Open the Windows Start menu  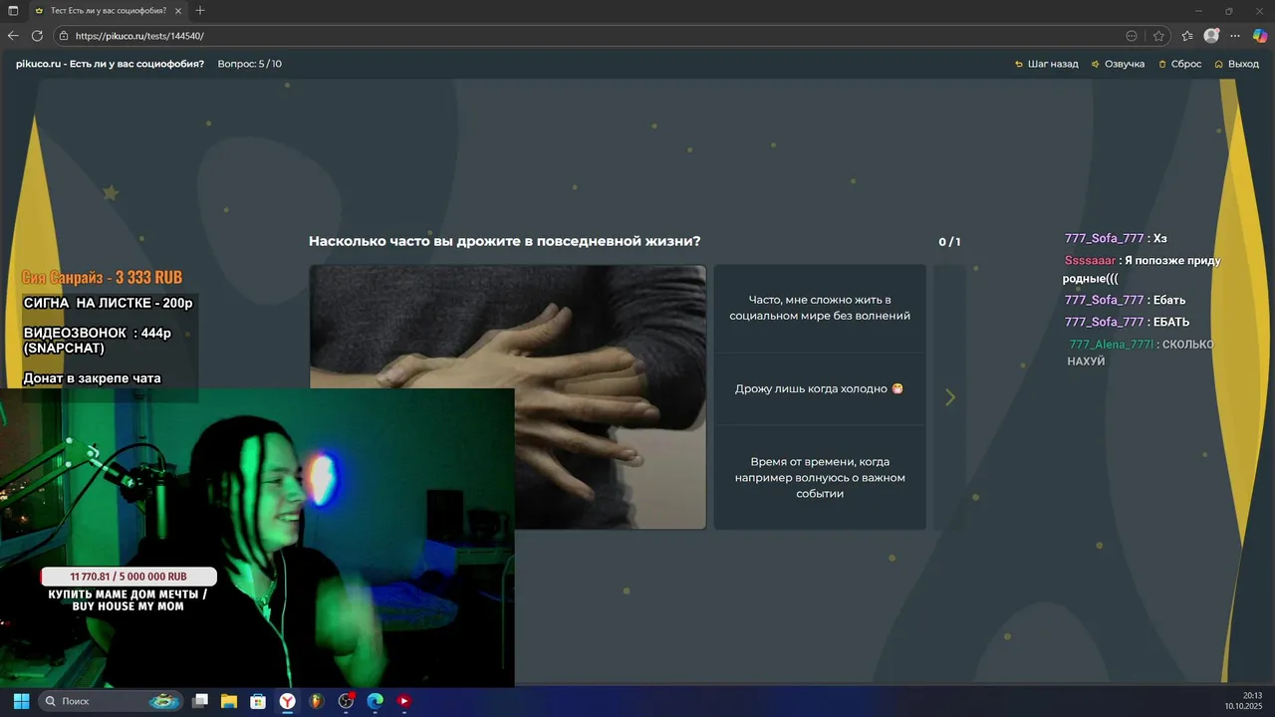pos(21,701)
